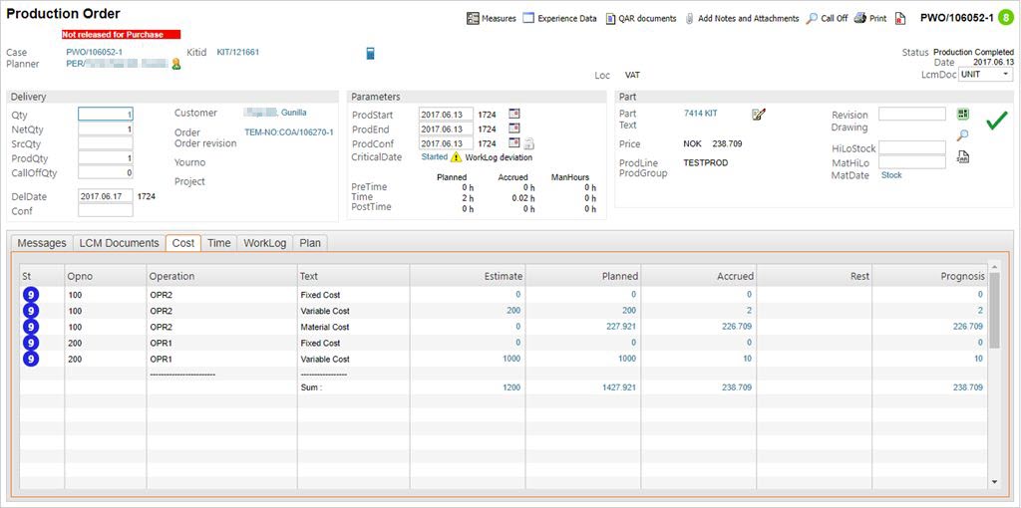Follow the KIT/121661 link
The height and width of the screenshot is (508, 1021).
point(237,52)
